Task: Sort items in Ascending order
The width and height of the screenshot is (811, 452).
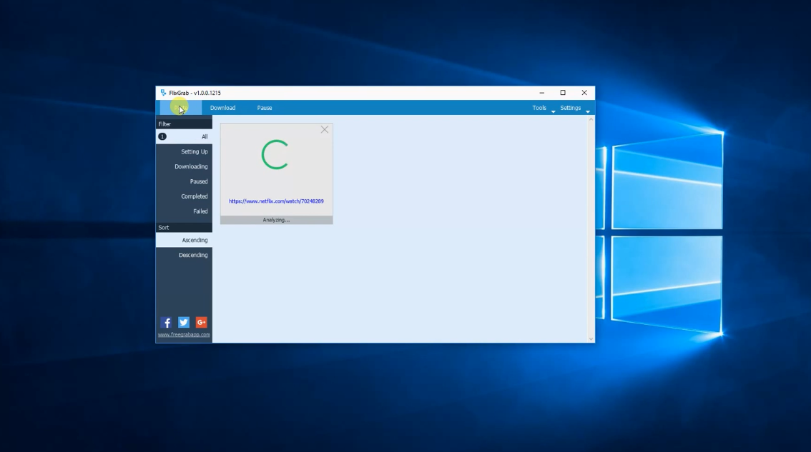Action: [x=184, y=240]
